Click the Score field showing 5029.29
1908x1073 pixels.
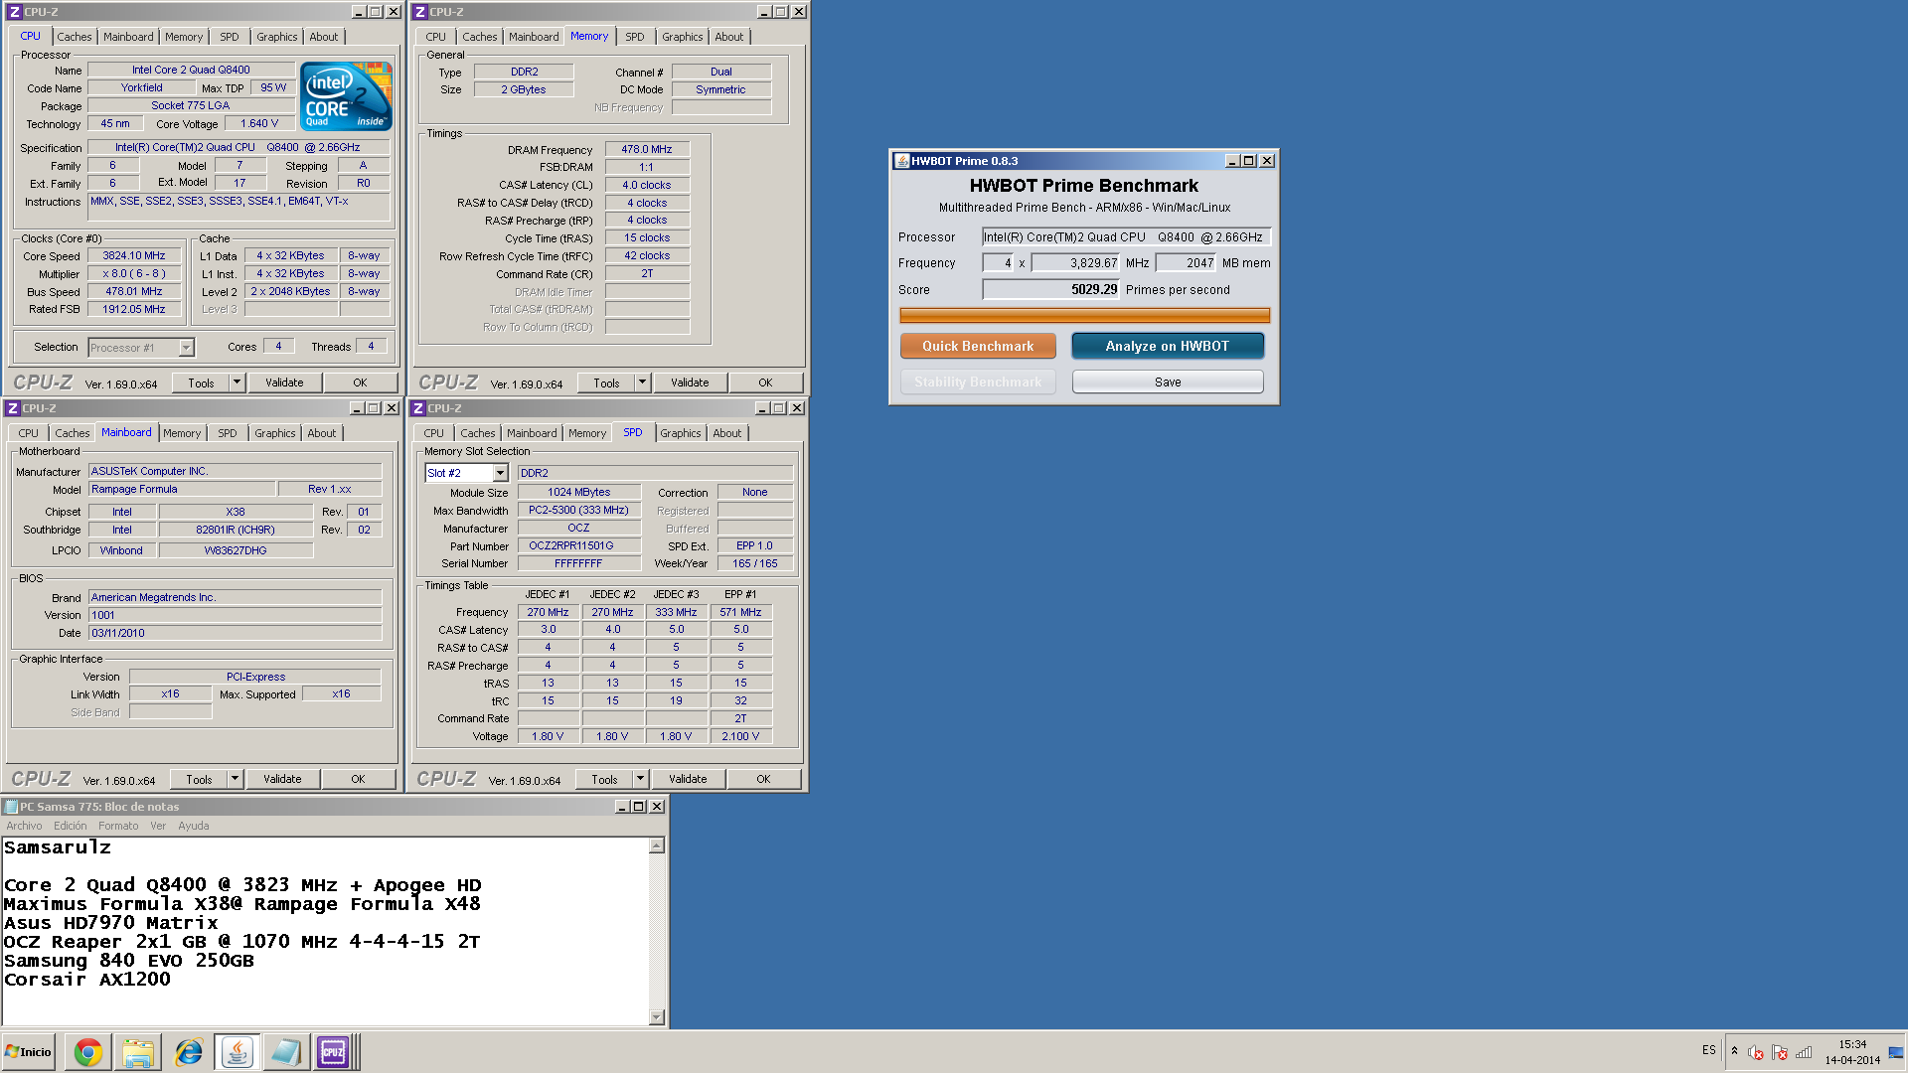click(x=1050, y=289)
